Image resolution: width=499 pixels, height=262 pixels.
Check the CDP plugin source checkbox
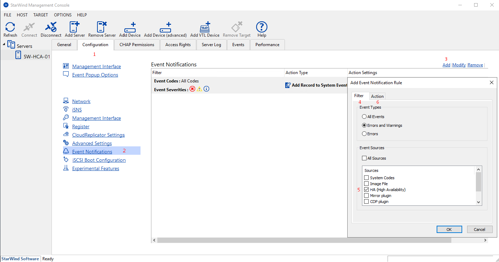point(367,202)
